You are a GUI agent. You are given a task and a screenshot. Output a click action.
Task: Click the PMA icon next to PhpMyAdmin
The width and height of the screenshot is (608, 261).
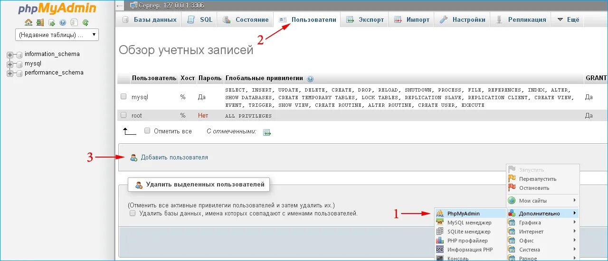440,214
